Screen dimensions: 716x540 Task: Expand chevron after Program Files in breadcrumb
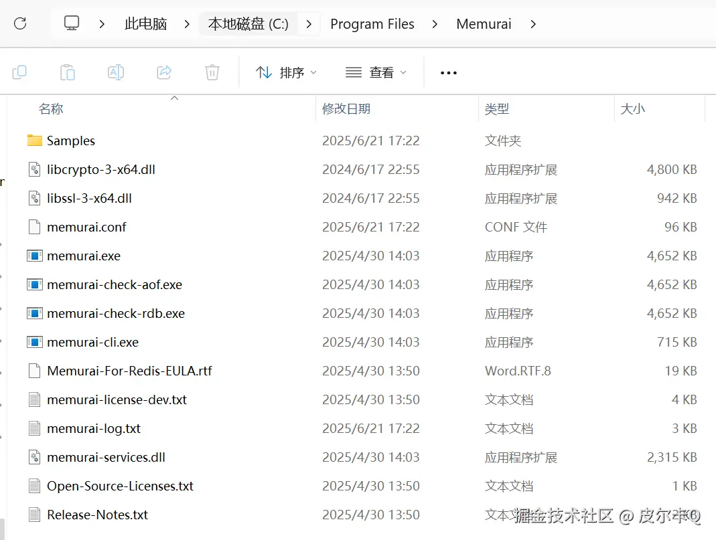pos(435,23)
